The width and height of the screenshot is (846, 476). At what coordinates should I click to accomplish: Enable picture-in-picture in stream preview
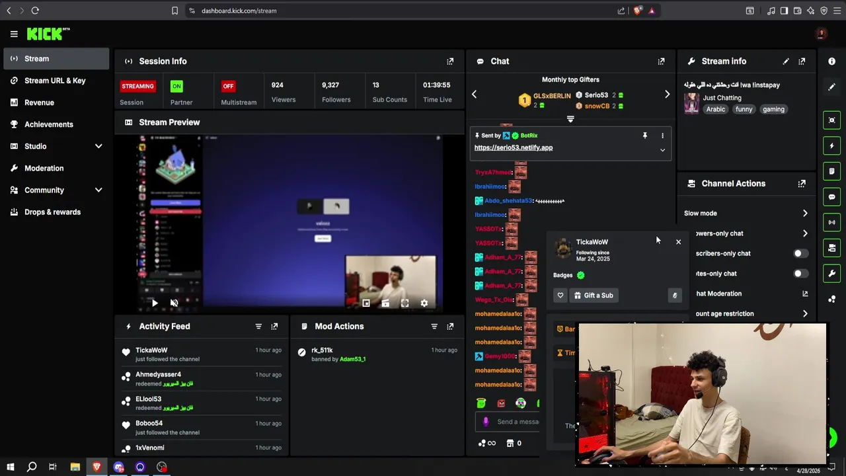pos(366,303)
